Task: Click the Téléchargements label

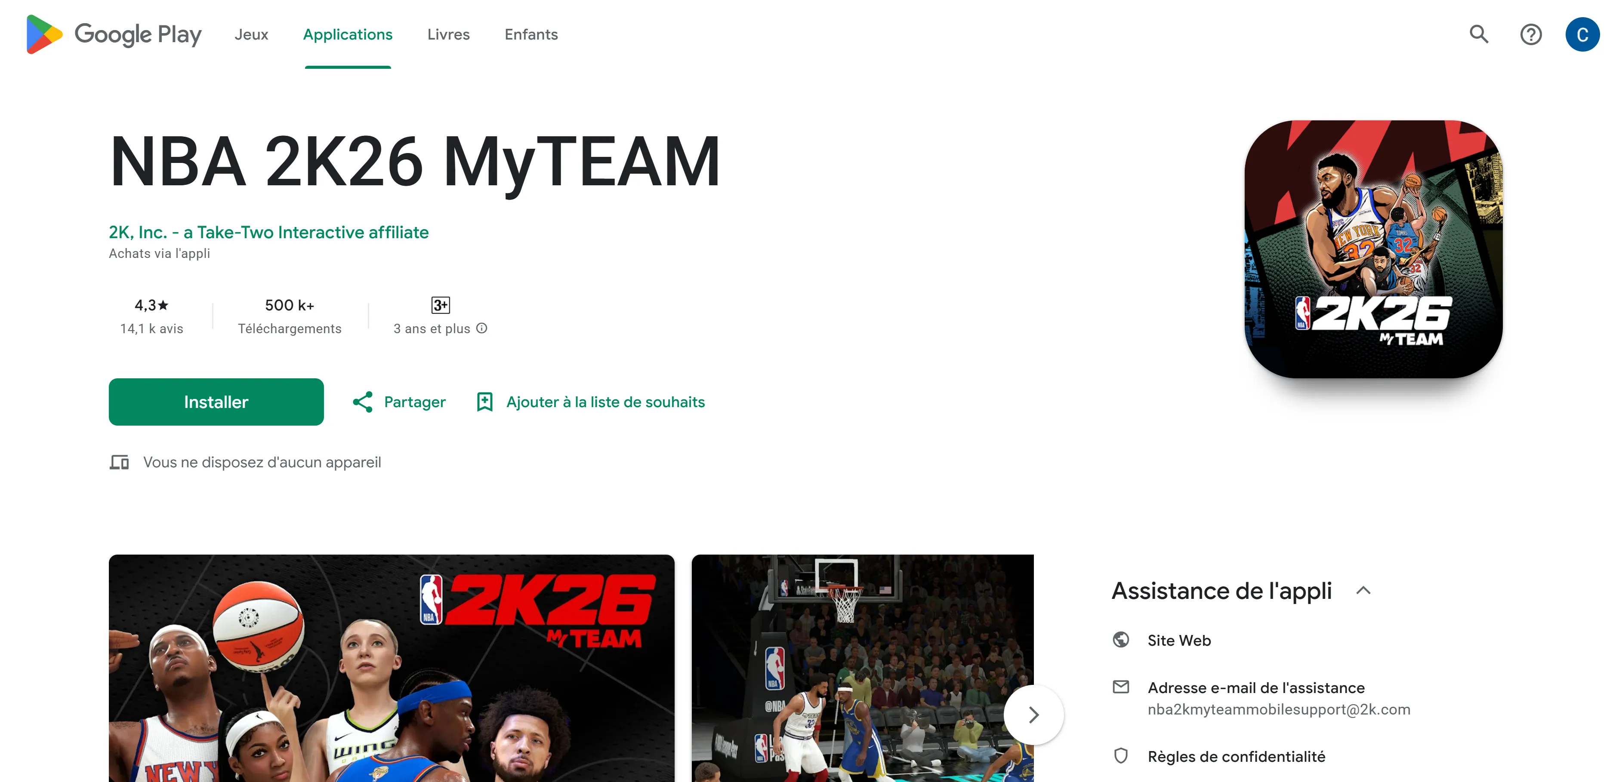Action: pos(289,329)
